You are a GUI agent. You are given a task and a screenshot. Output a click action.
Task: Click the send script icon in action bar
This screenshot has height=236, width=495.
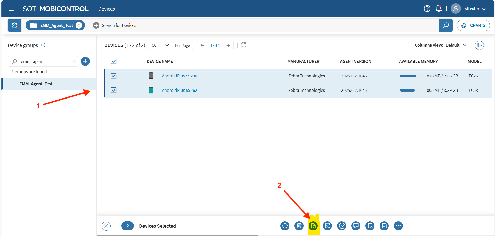tap(327, 226)
